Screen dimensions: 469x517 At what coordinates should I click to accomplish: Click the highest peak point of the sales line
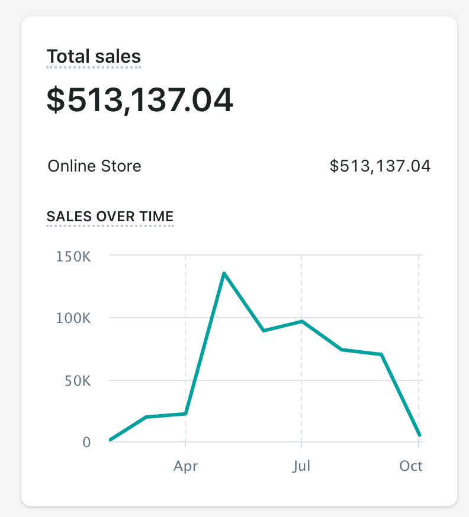coord(224,273)
